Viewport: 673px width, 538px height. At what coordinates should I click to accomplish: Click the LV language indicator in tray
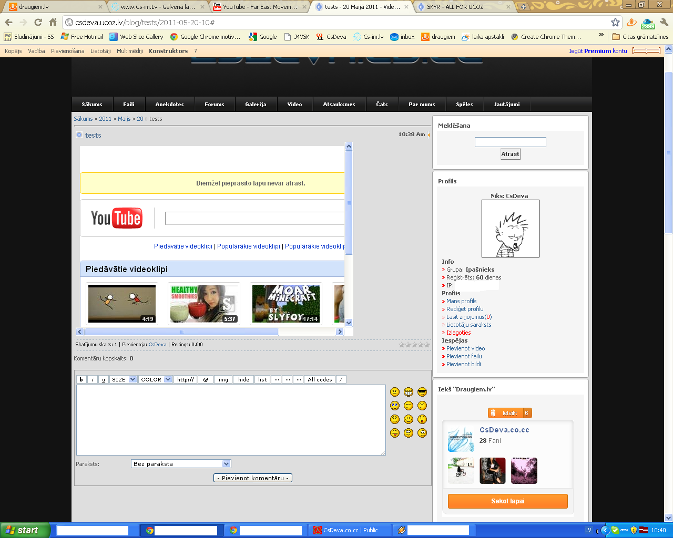click(588, 530)
